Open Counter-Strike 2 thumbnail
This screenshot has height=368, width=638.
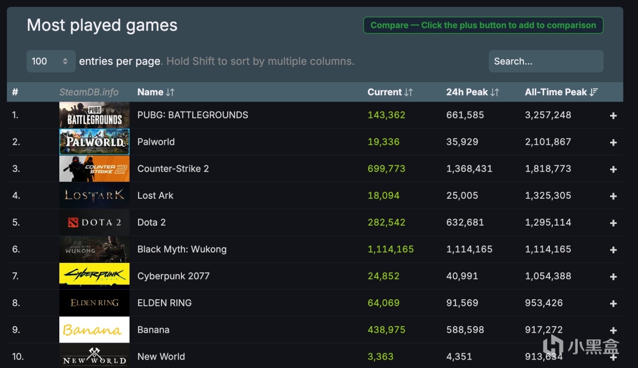point(94,169)
